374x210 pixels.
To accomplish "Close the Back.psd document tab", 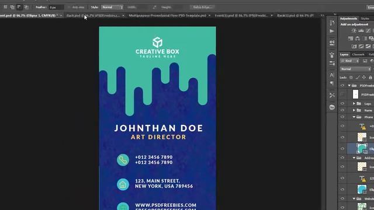I will (123, 16).
